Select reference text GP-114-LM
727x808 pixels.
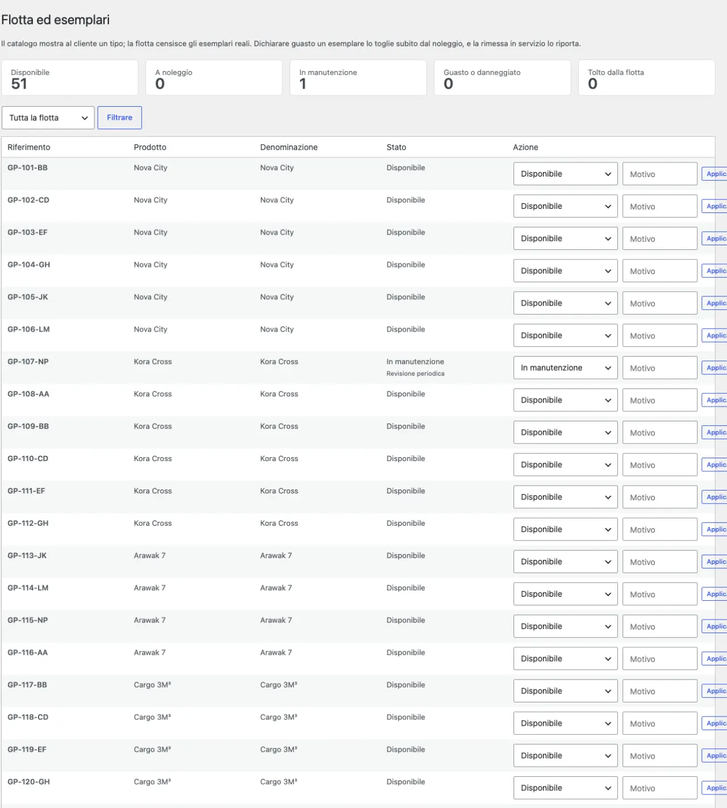pyautogui.click(x=28, y=588)
